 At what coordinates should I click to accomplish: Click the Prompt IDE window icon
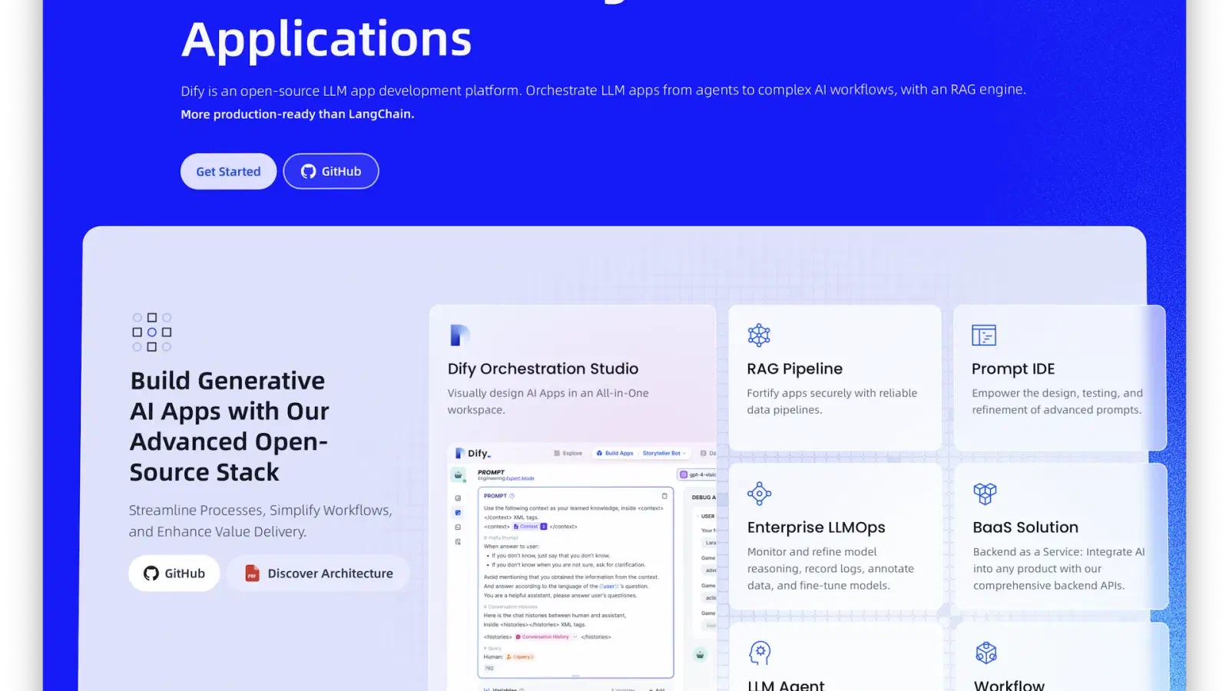tap(984, 336)
